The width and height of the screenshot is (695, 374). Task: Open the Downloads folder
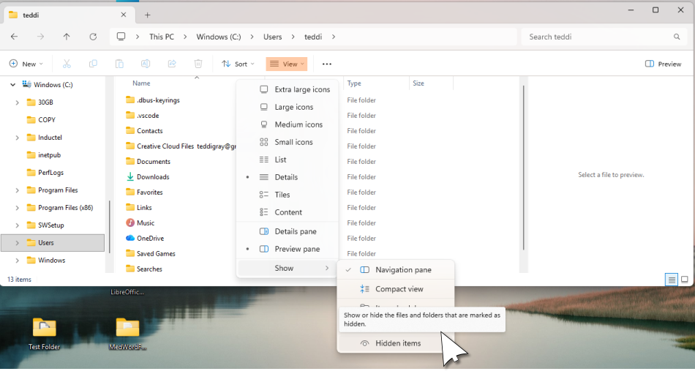[153, 177]
